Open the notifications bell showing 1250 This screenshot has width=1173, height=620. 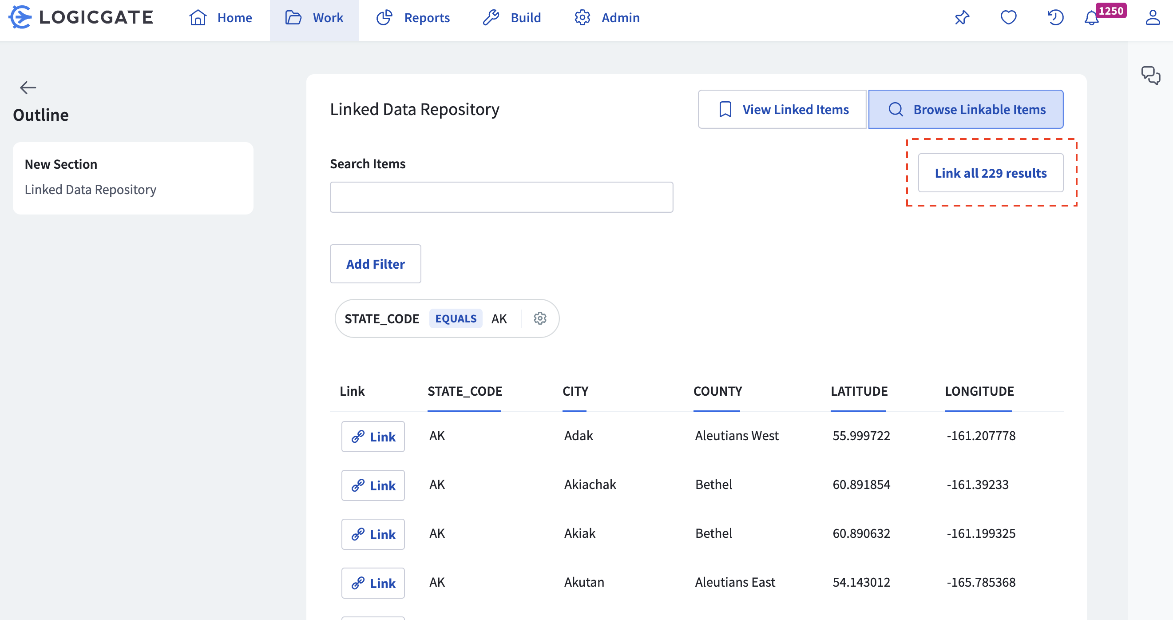[x=1091, y=19]
